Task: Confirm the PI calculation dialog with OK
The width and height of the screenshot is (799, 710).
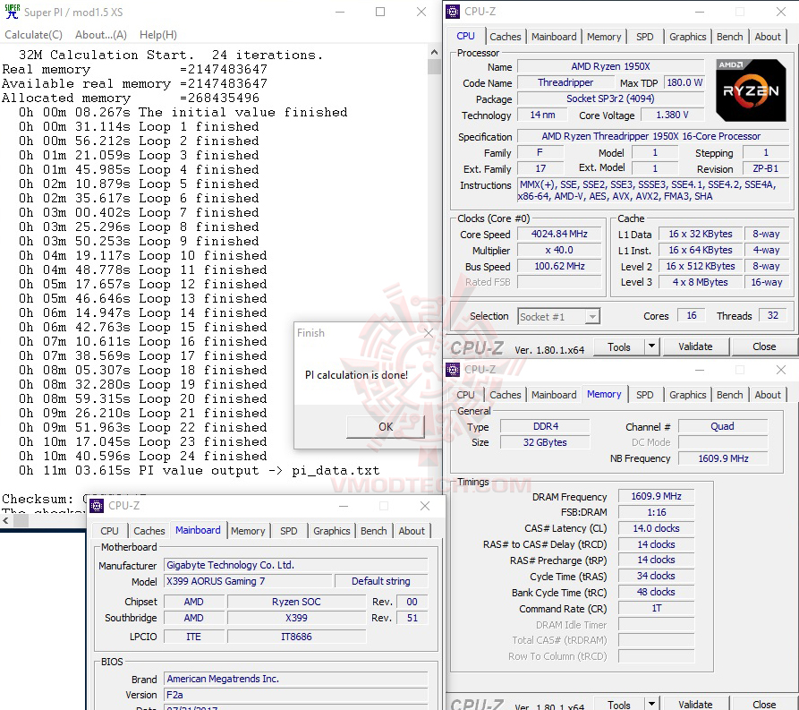Action: (386, 426)
